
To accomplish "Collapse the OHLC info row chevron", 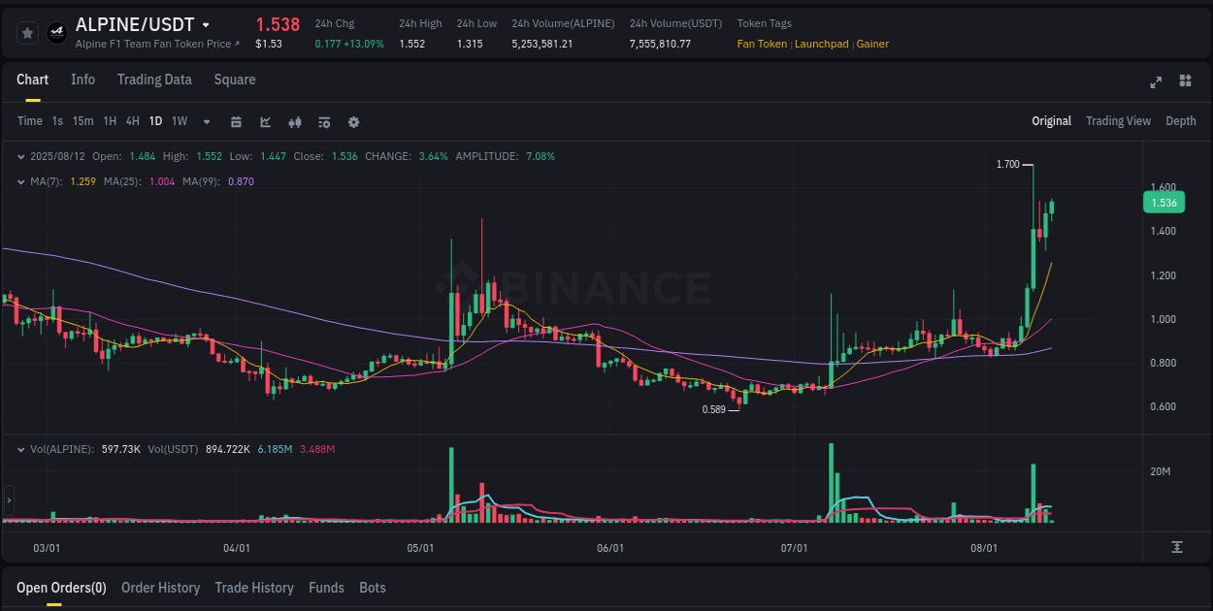I will click(21, 156).
